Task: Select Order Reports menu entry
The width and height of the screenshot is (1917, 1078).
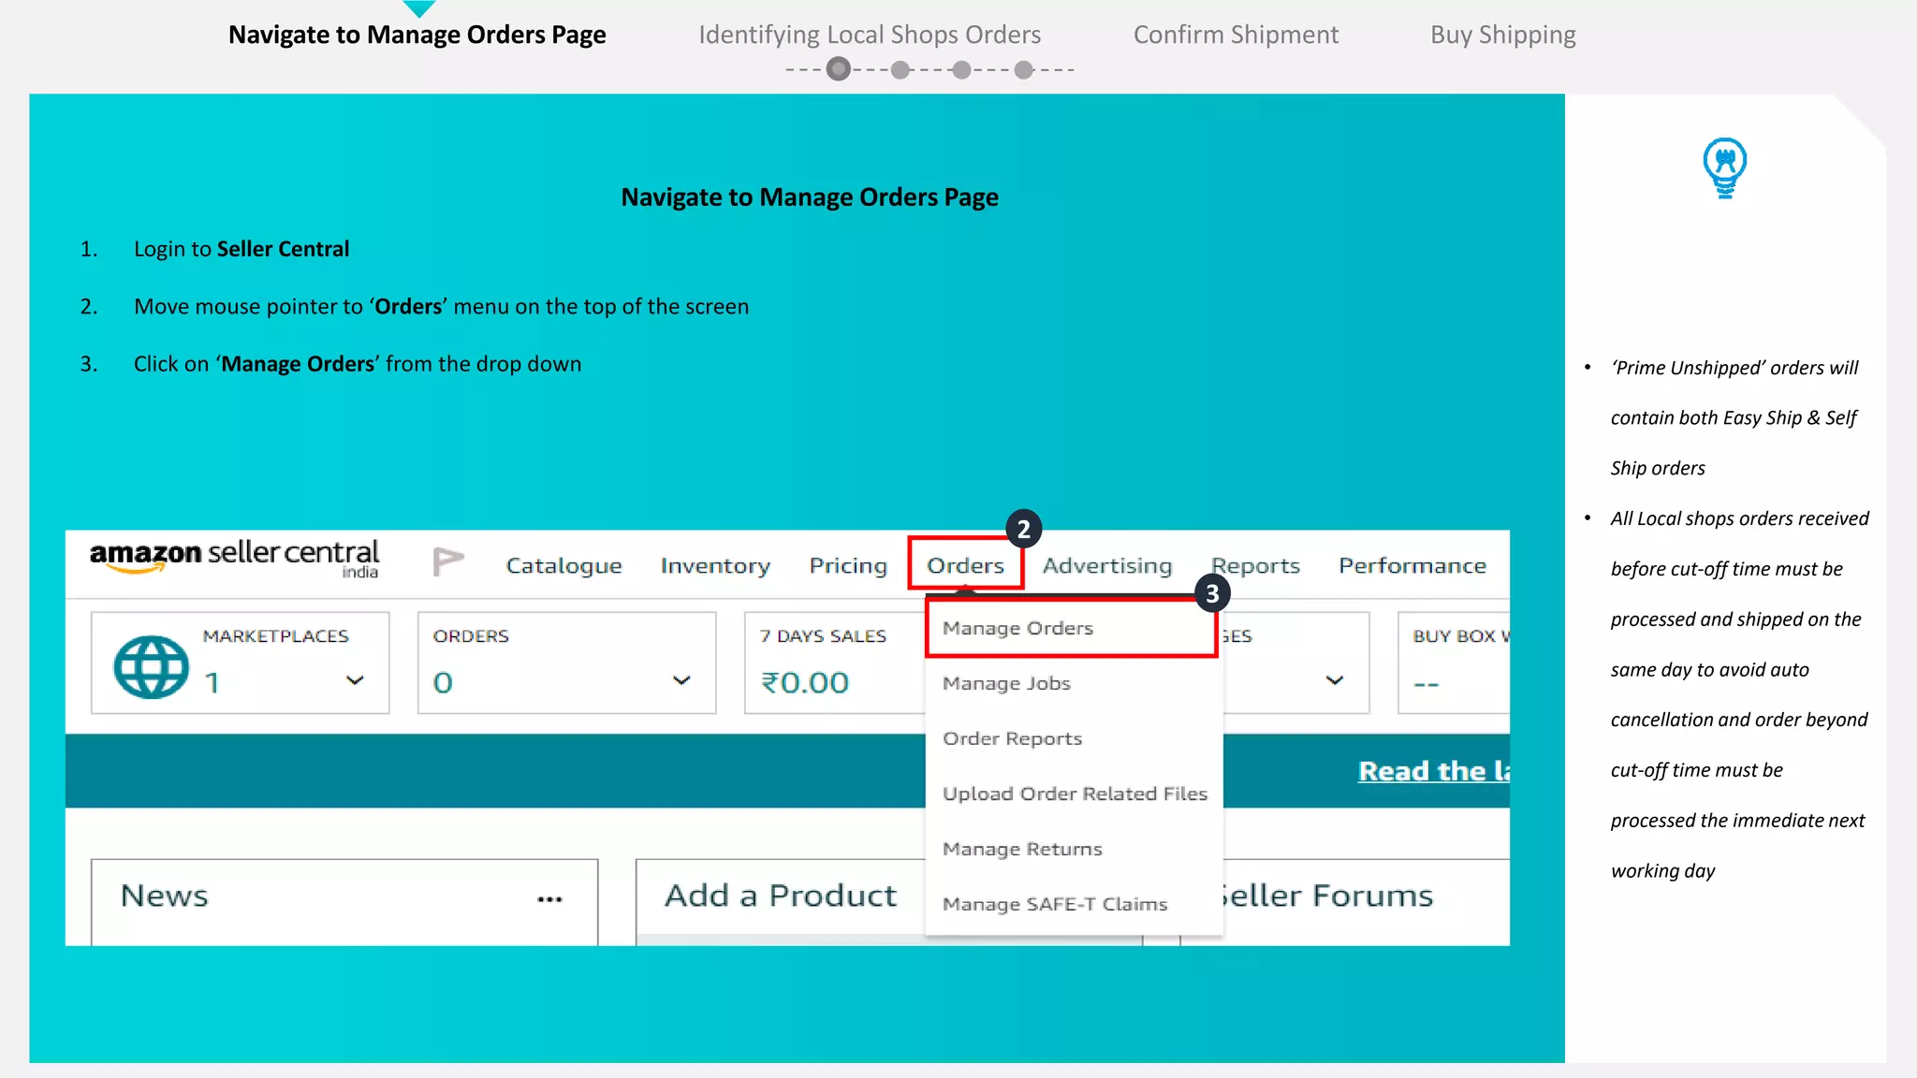Action: (1012, 738)
